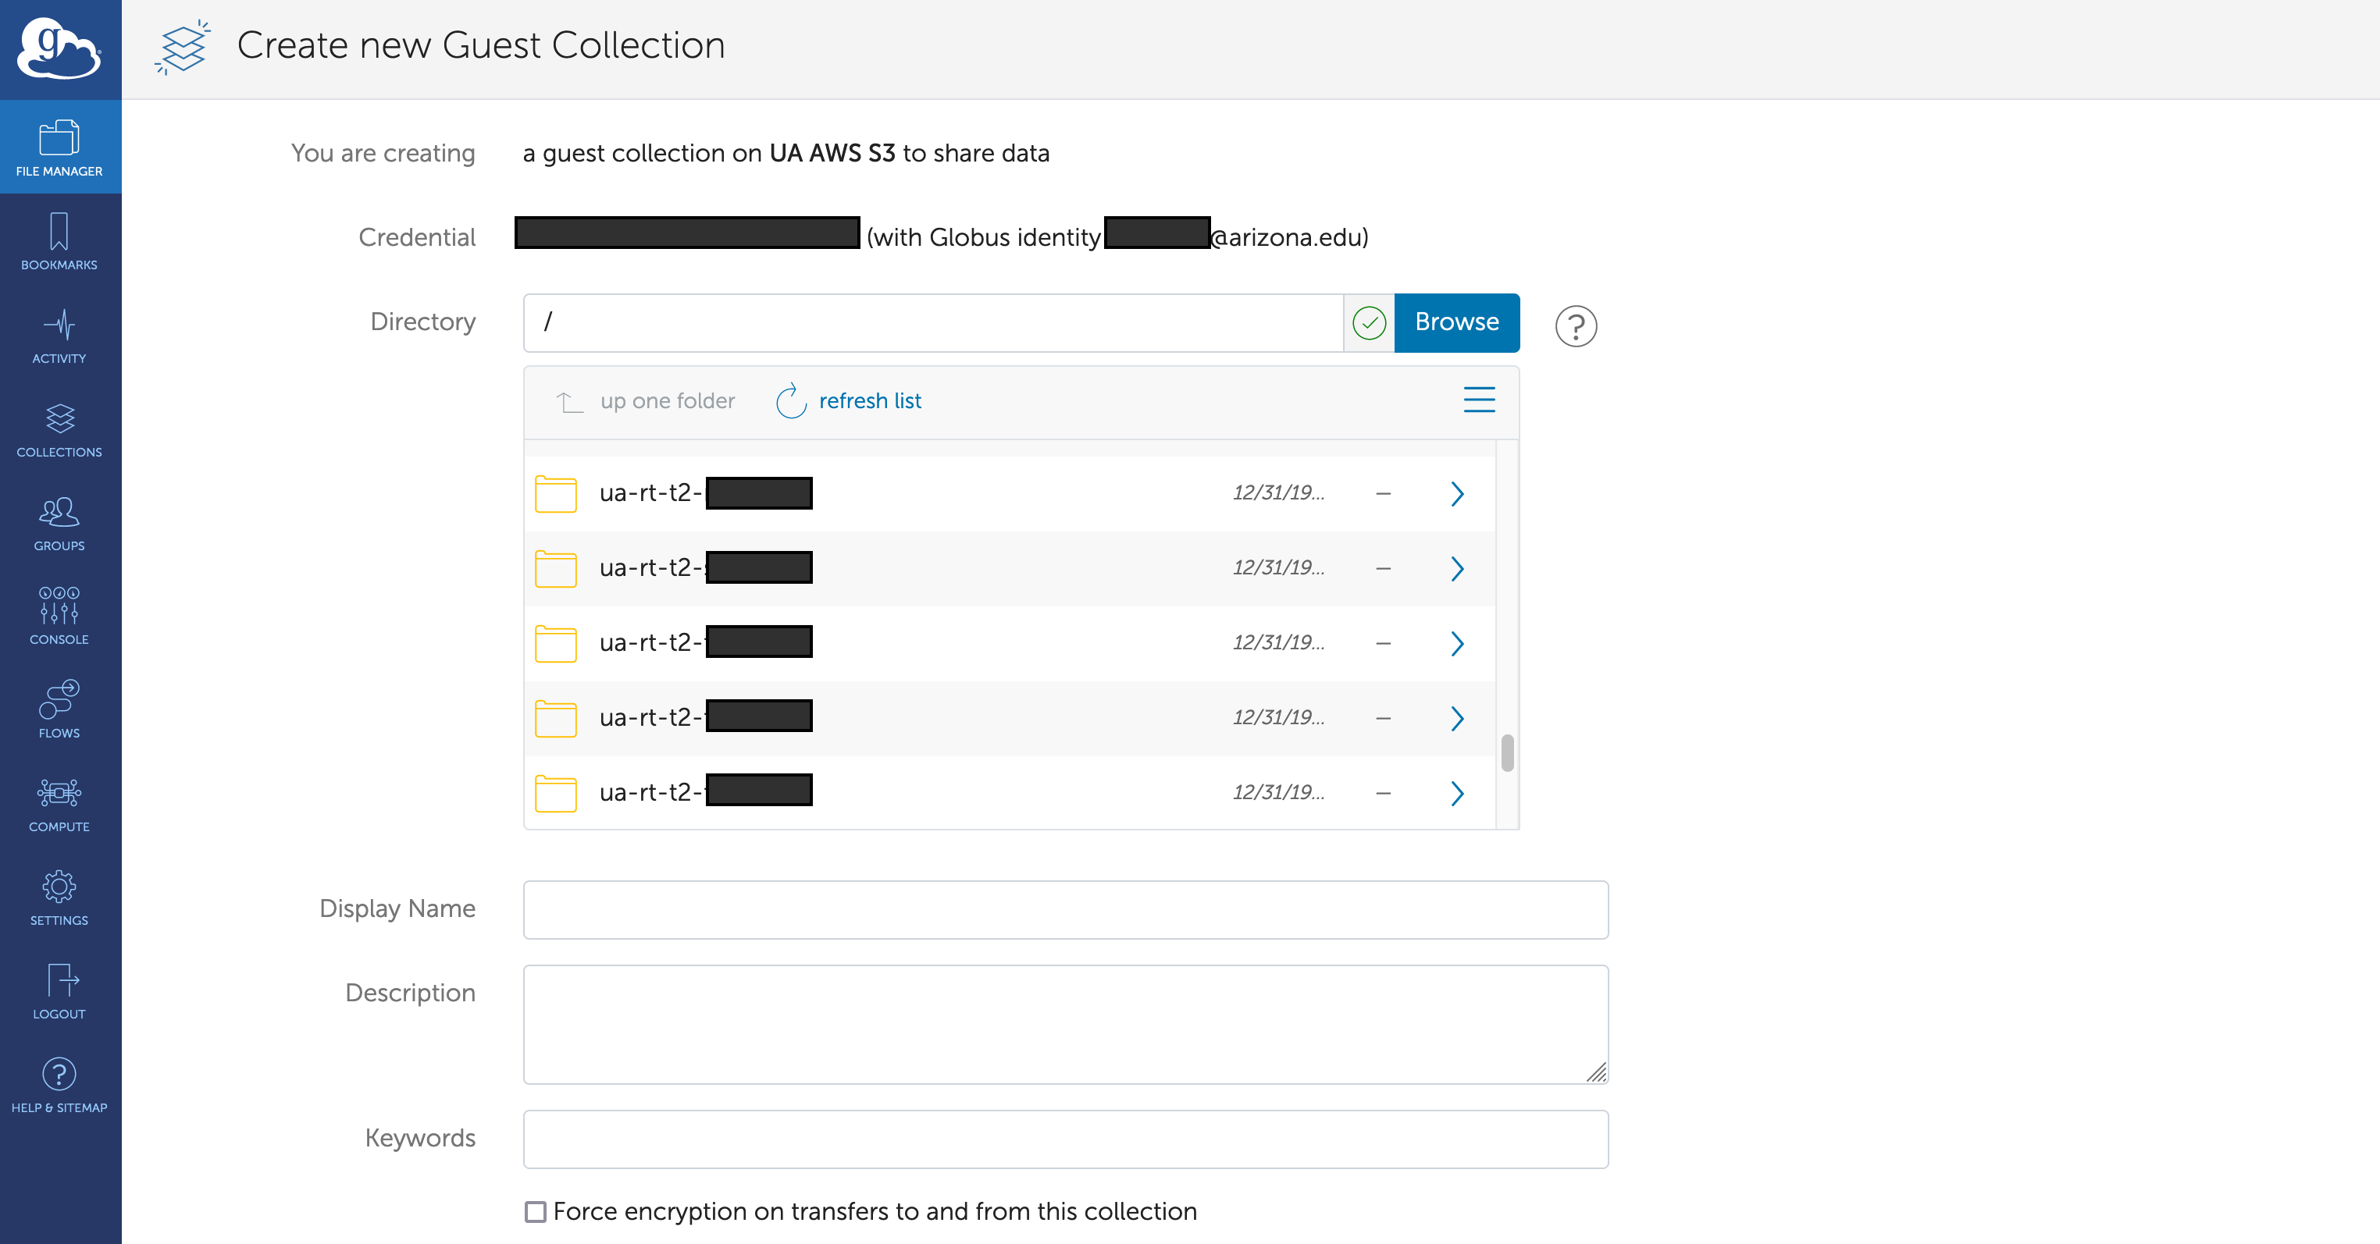Image resolution: width=2380 pixels, height=1244 pixels.
Task: Open Compute in sidebar
Action: point(60,804)
